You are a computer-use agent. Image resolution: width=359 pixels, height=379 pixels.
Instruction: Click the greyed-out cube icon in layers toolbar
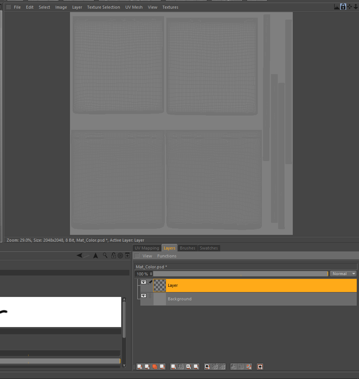point(241,367)
